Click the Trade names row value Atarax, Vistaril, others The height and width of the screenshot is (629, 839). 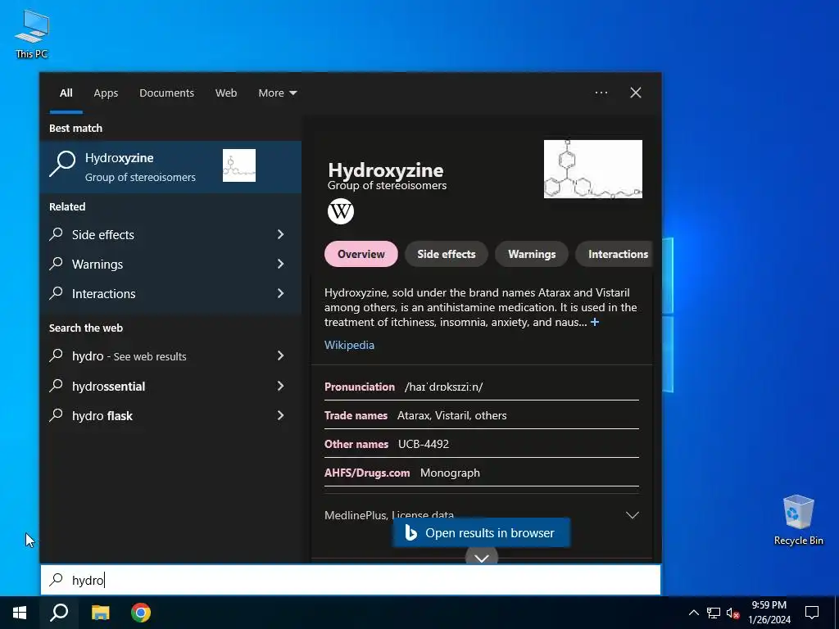[451, 415]
